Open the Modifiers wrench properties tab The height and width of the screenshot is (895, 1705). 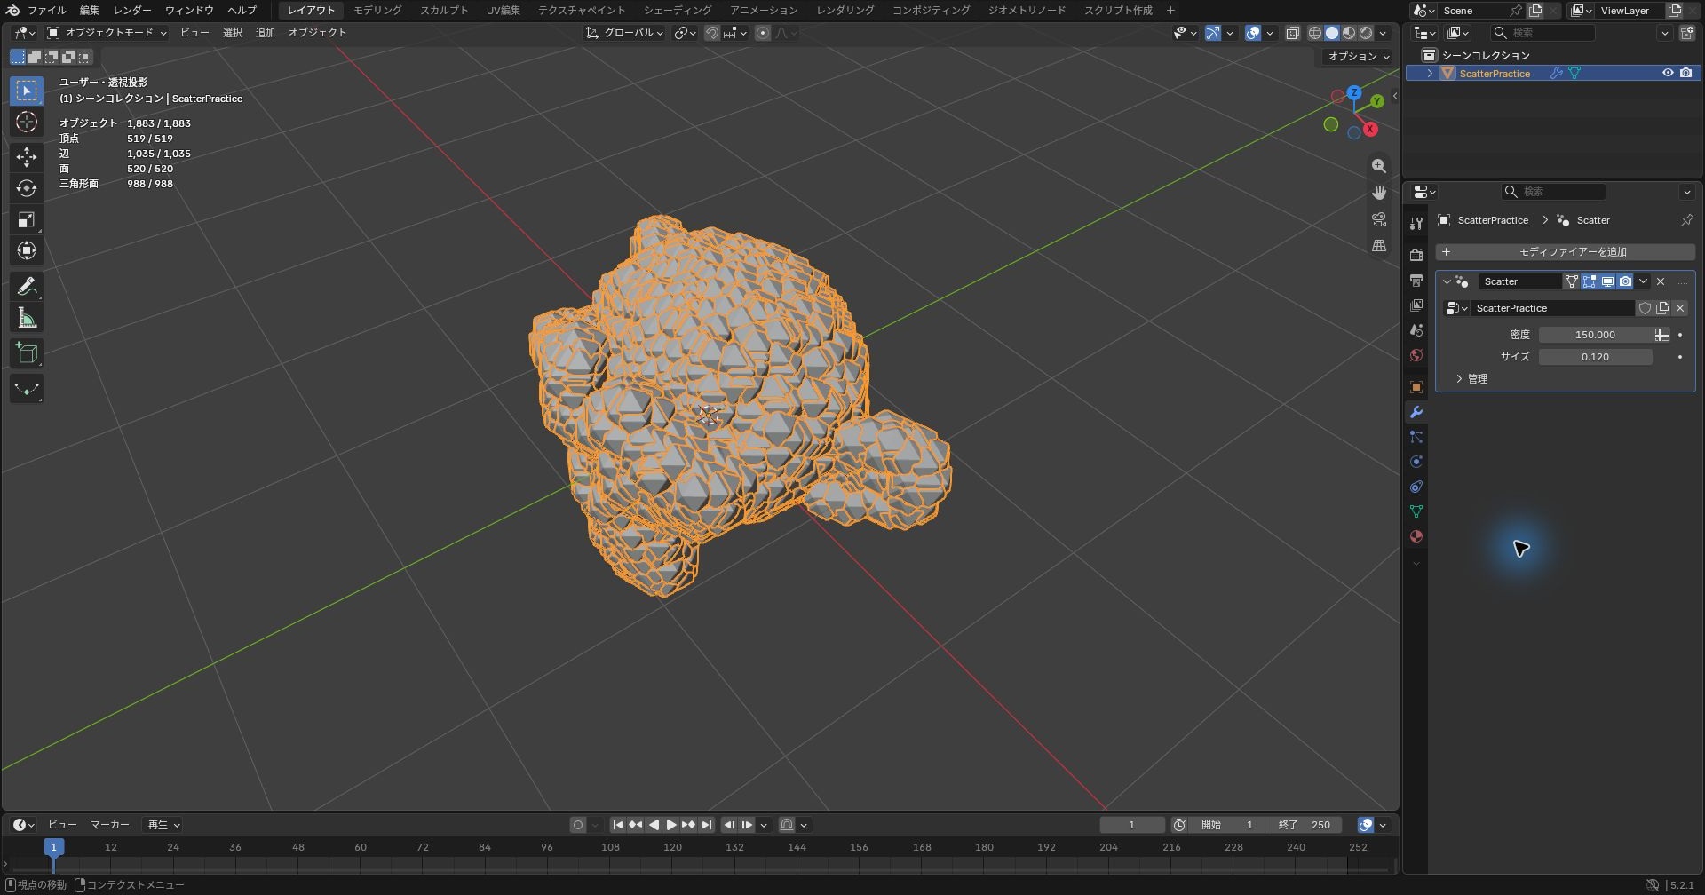[x=1416, y=412]
